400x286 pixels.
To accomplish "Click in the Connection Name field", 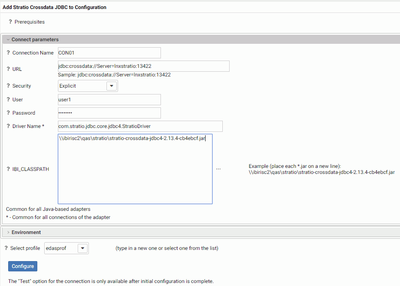I will coord(109,53).
